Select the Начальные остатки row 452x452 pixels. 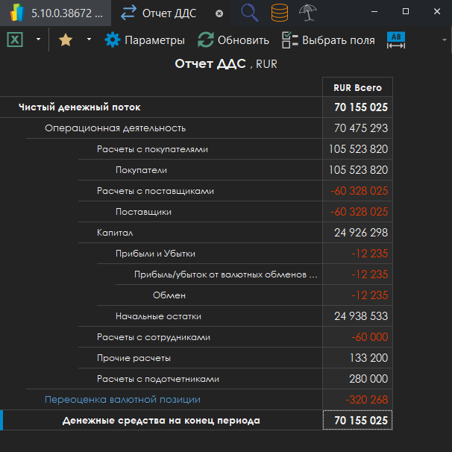[x=158, y=316]
